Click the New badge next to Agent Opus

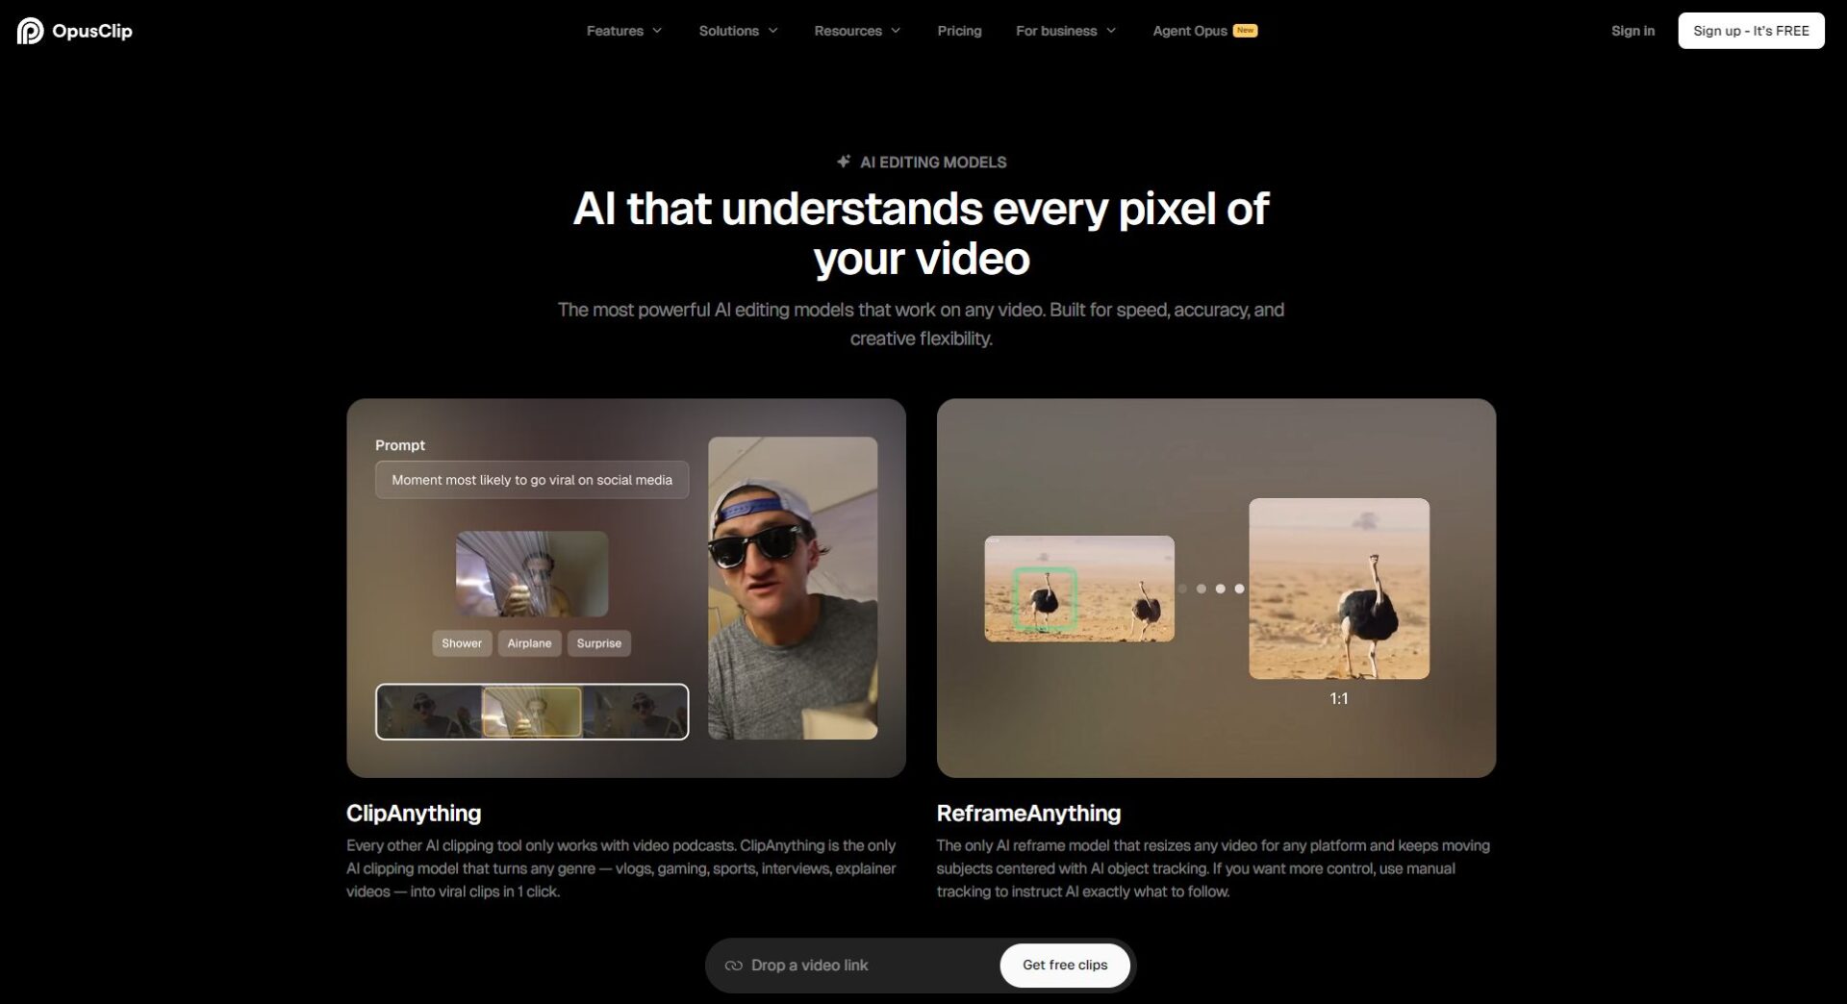[1245, 30]
